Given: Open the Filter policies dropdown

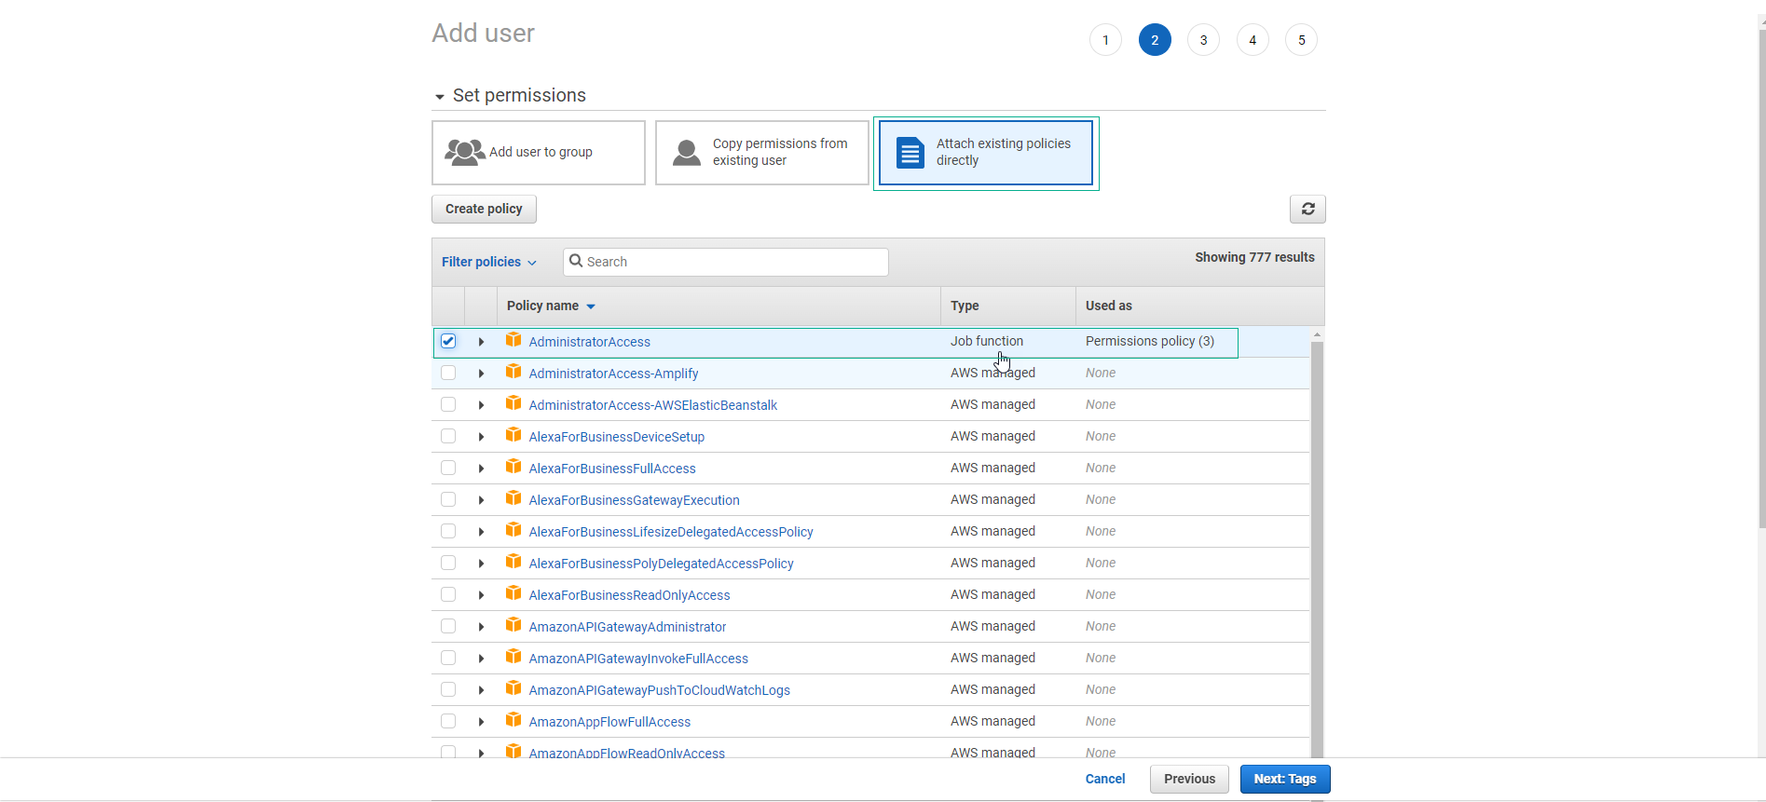Looking at the screenshot, I should pyautogui.click(x=488, y=262).
